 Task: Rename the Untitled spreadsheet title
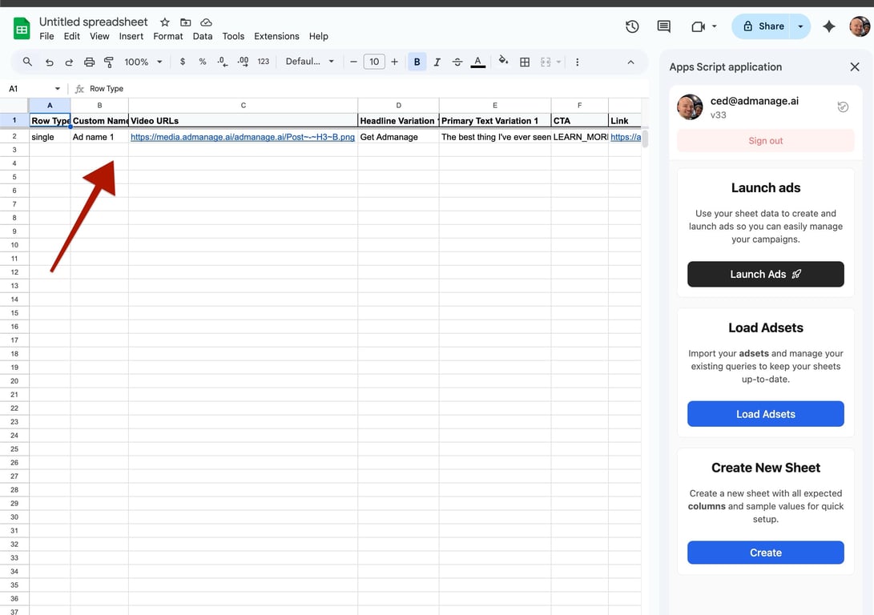coord(93,22)
